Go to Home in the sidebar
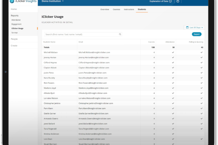Image resolution: width=218 pixels, height=145 pixels. pos(14,9)
